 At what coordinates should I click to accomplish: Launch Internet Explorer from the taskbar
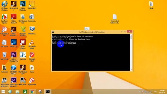point(10,92)
